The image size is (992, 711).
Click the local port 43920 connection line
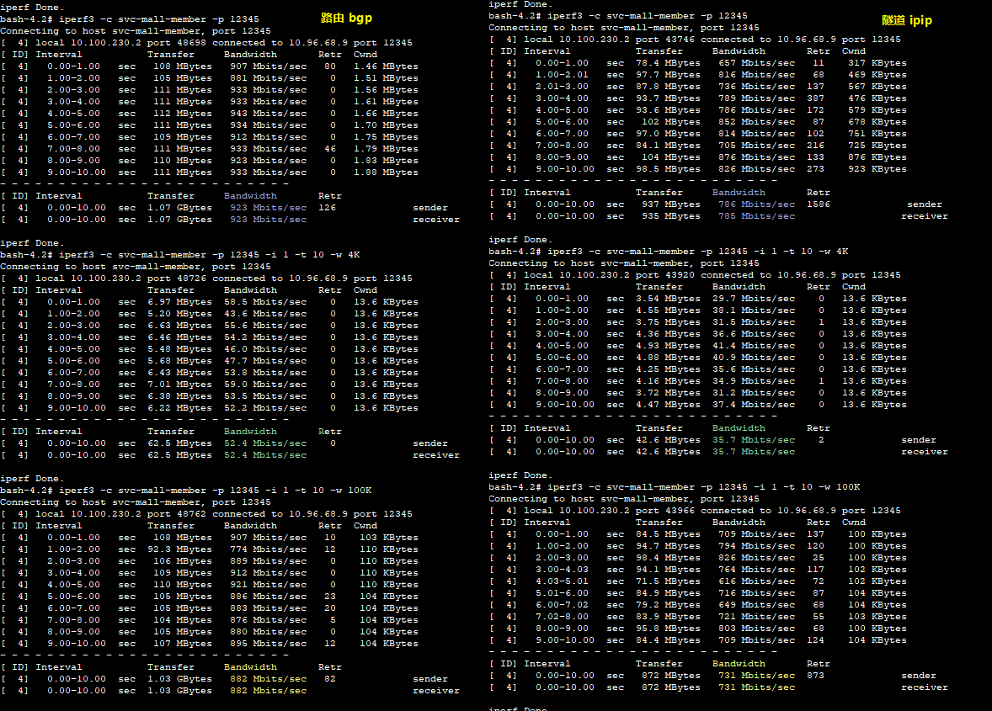click(x=695, y=275)
